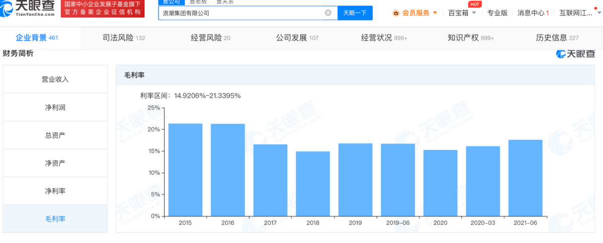Switch to the 经营风险 tab
Viewport: 603px width, 243px height.
211,38
